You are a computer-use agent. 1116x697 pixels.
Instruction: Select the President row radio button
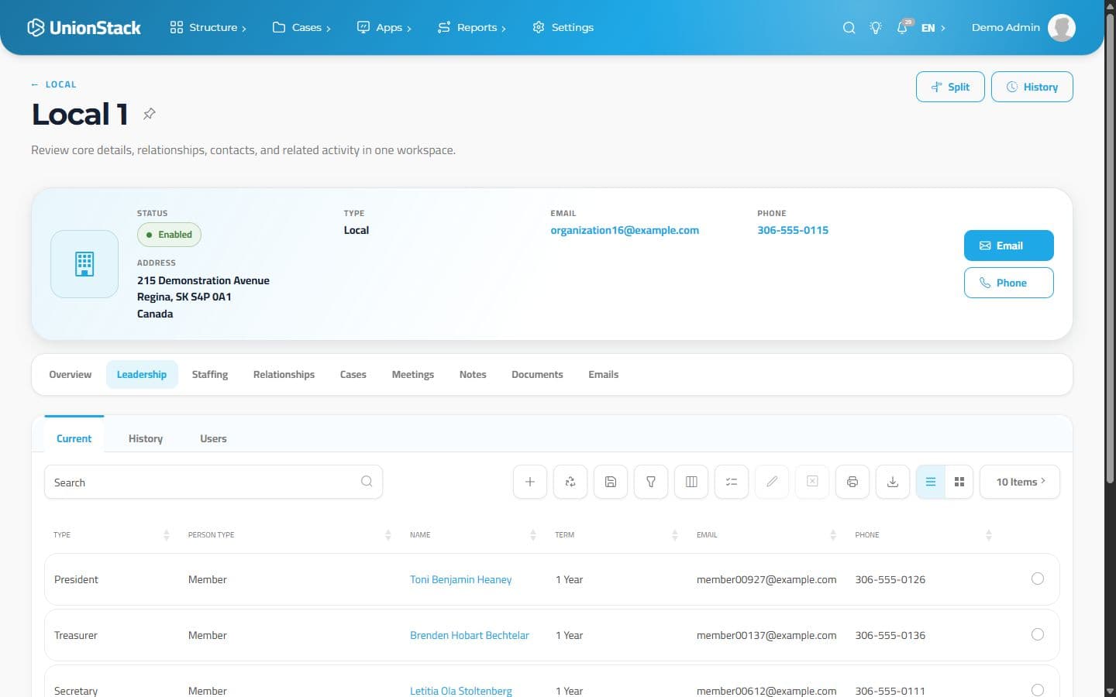[1038, 579]
